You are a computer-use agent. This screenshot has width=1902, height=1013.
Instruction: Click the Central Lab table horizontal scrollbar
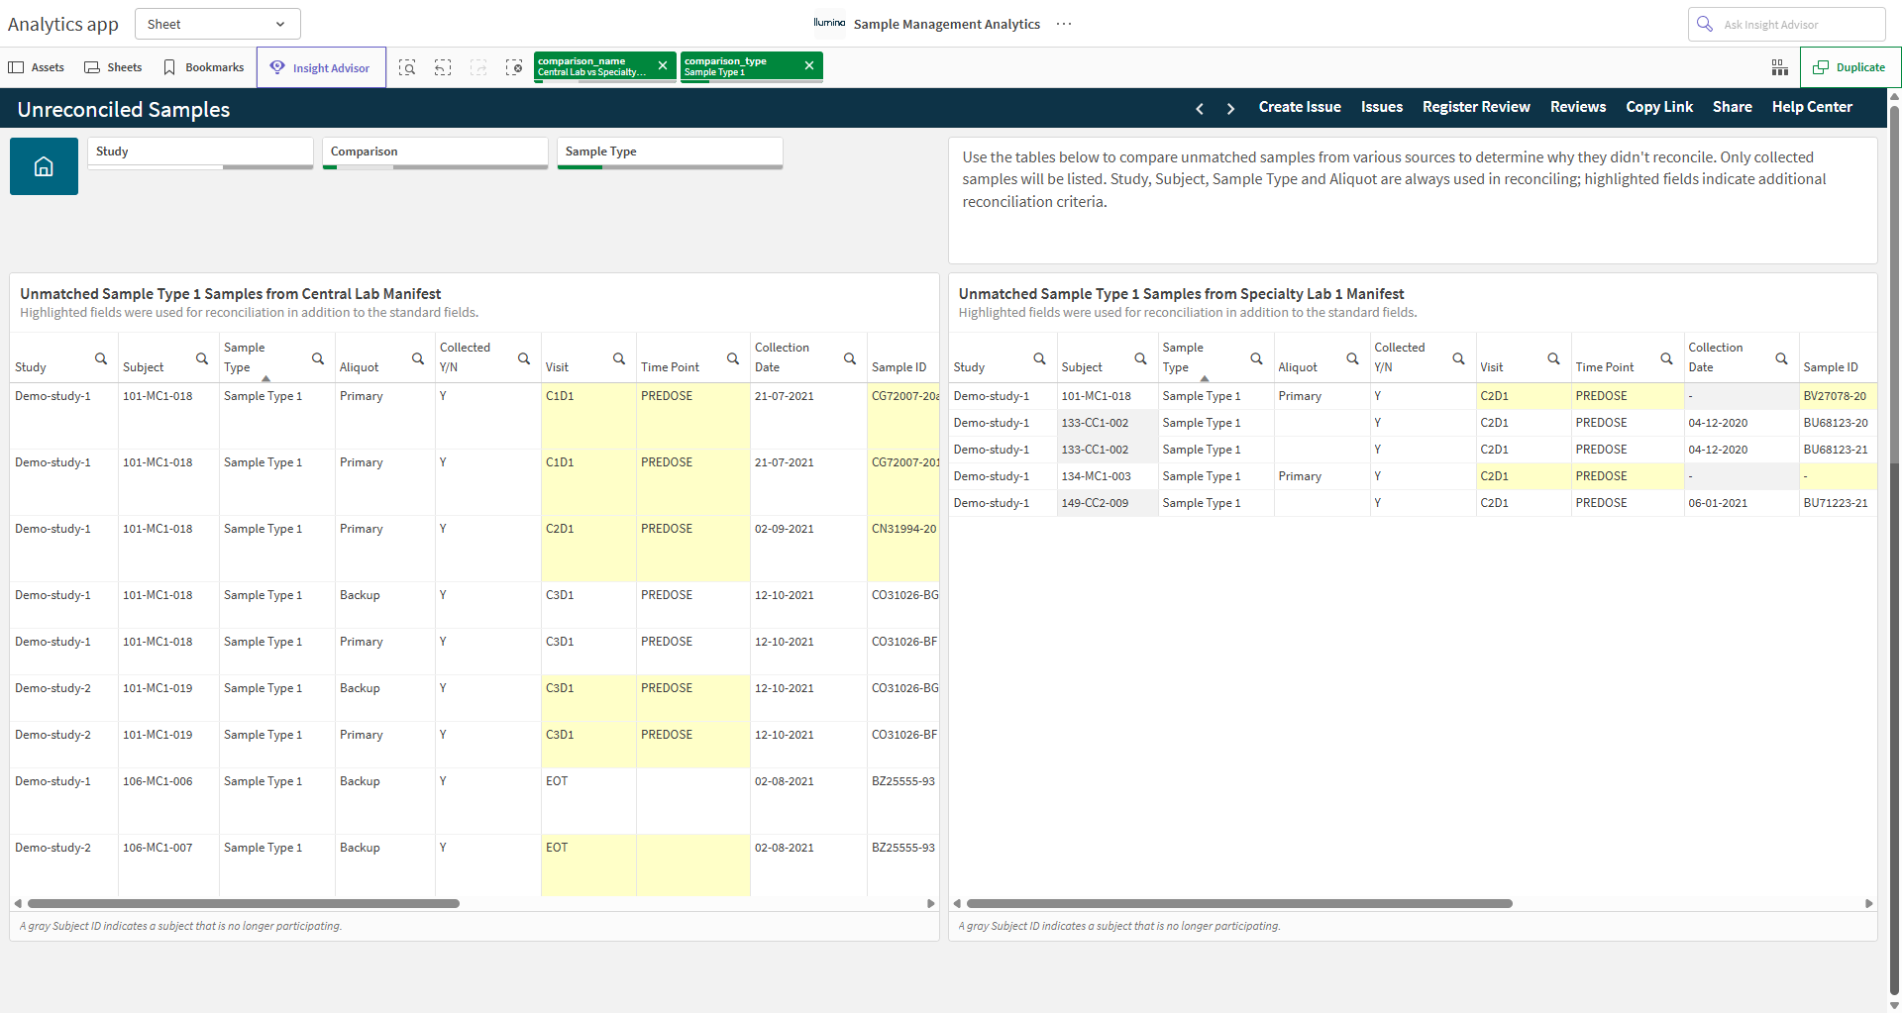pyautogui.click(x=244, y=903)
